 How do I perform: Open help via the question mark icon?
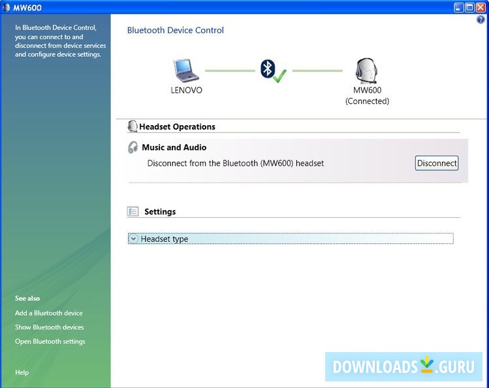click(x=481, y=20)
